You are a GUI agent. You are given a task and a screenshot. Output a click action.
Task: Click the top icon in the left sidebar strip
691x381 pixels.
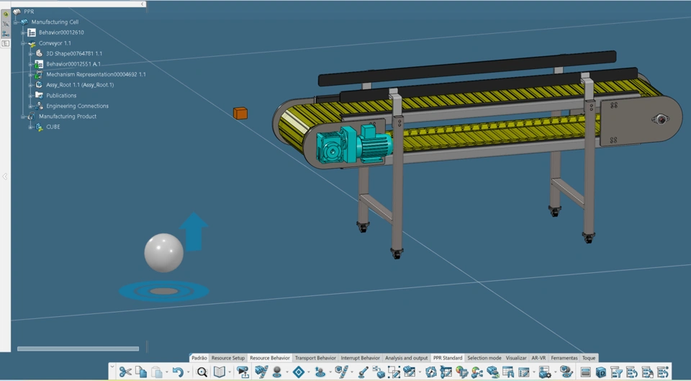click(5, 14)
